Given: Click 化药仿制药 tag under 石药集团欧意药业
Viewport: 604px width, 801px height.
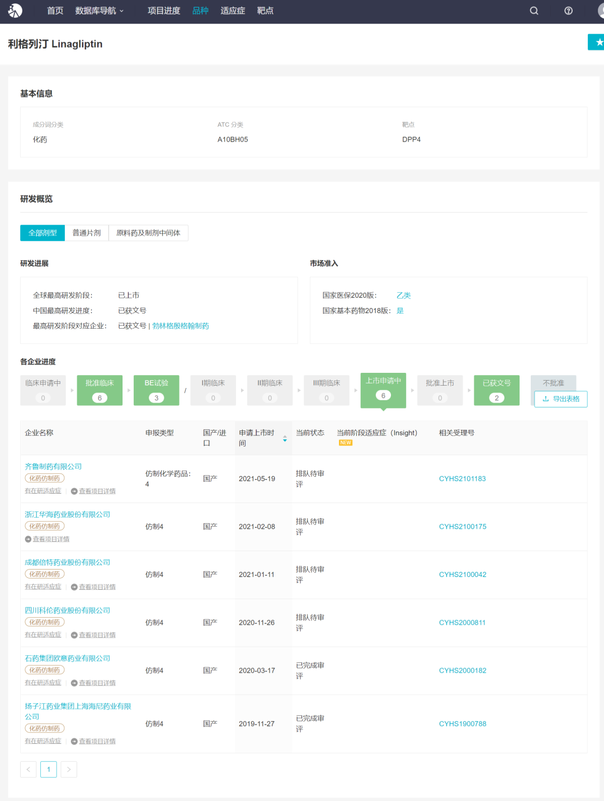Looking at the screenshot, I should click(x=45, y=670).
